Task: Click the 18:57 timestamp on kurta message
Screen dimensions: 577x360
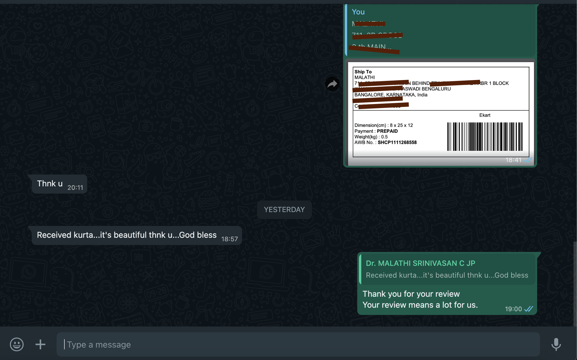Action: point(229,239)
